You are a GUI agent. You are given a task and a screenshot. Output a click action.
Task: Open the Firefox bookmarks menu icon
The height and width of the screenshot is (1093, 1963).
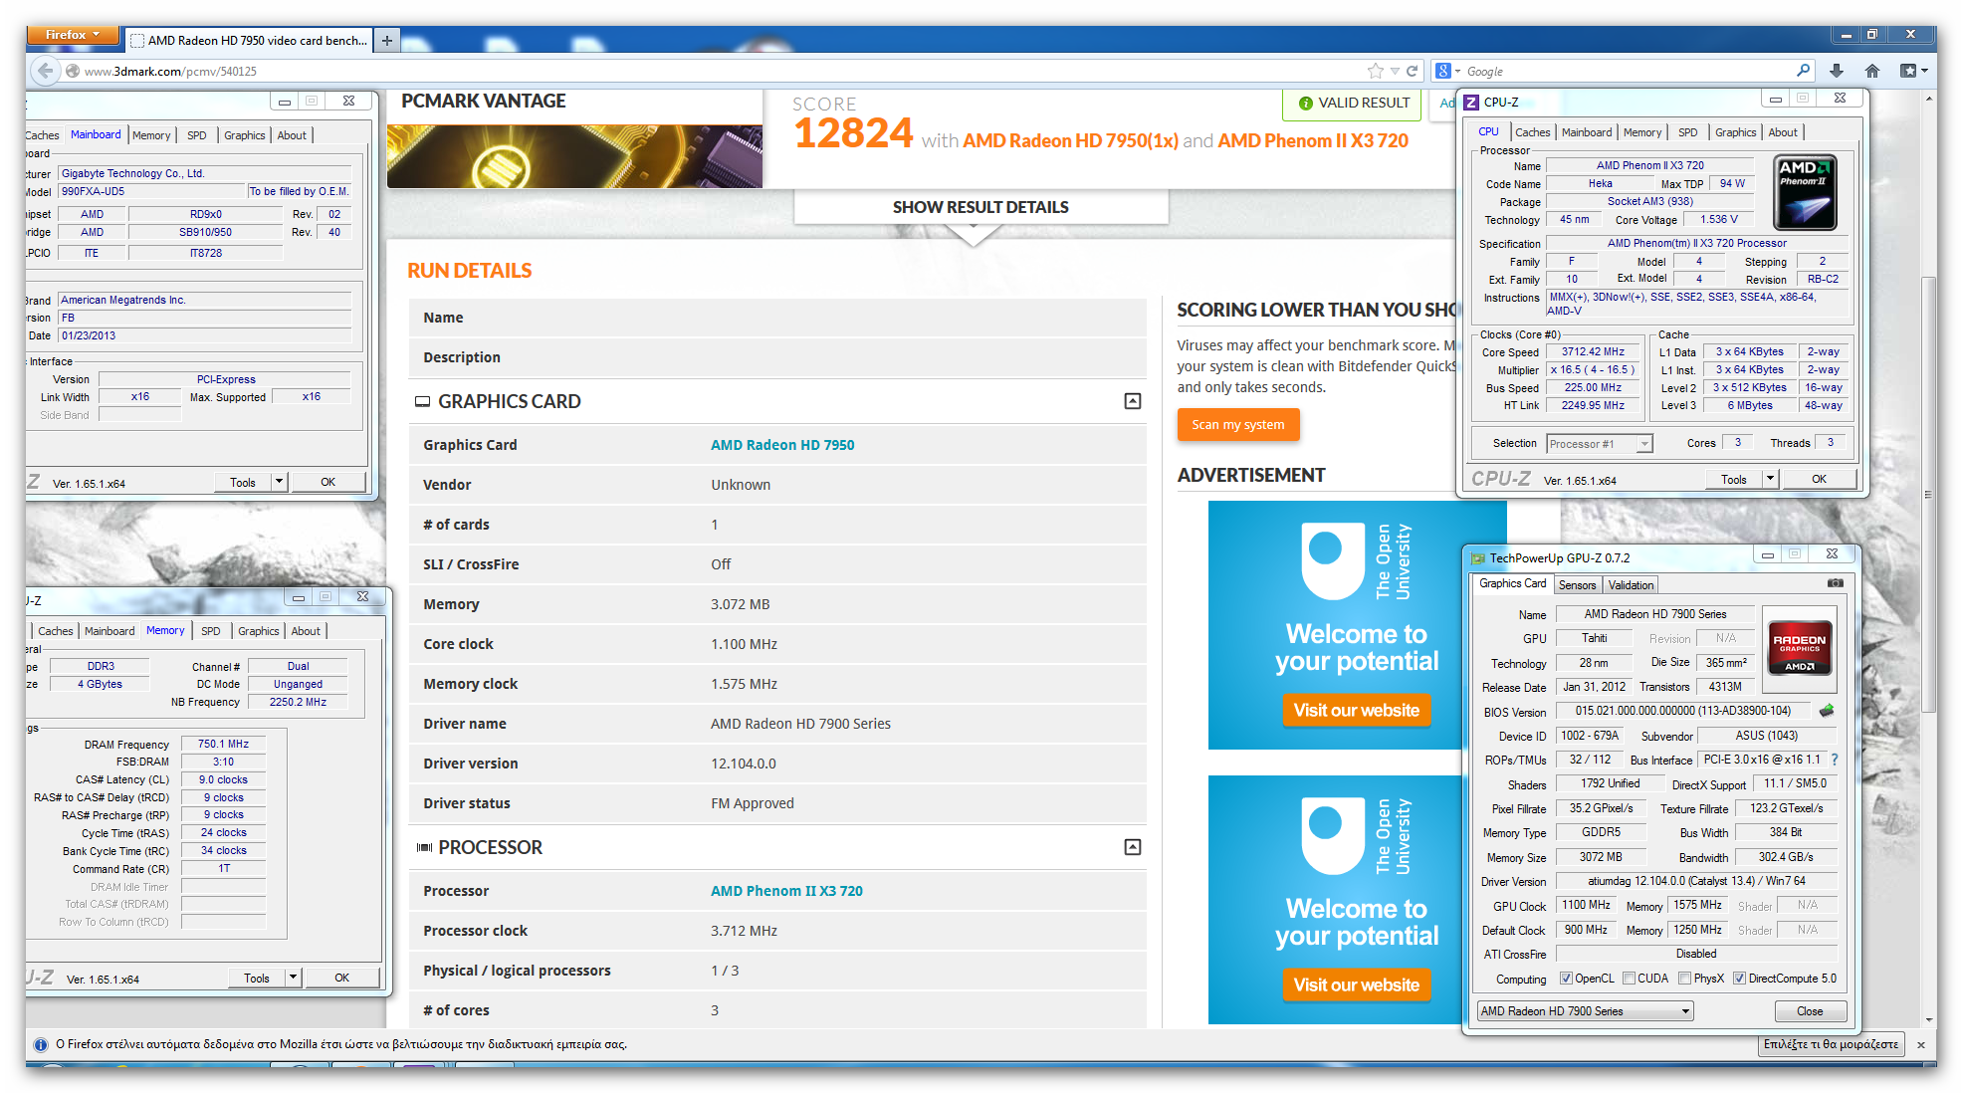click(1913, 71)
